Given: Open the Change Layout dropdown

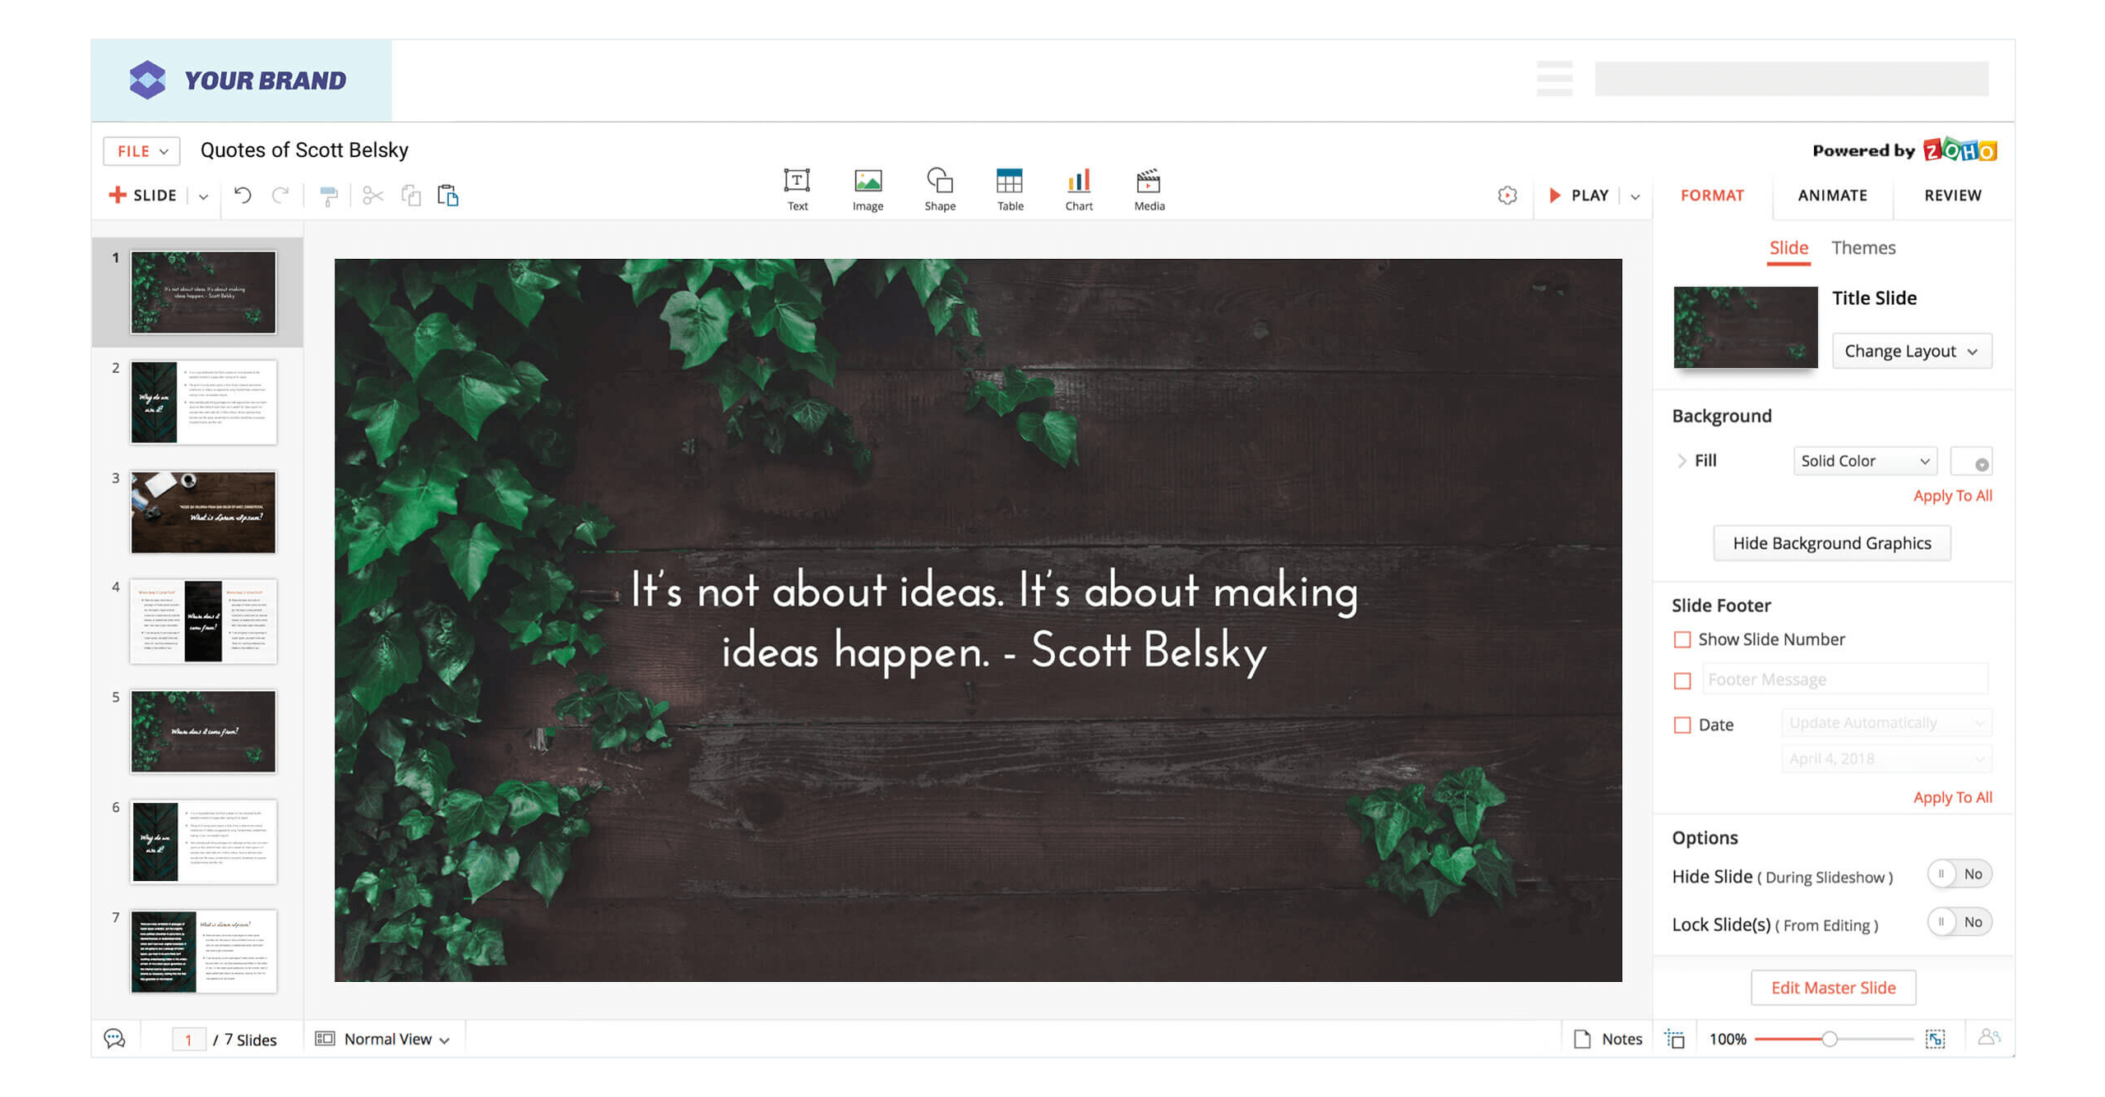Looking at the screenshot, I should tap(1912, 351).
